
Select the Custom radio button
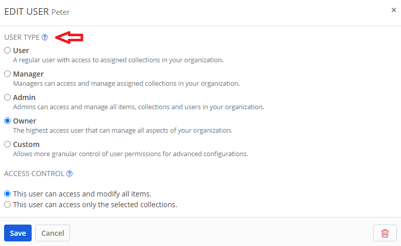7,144
